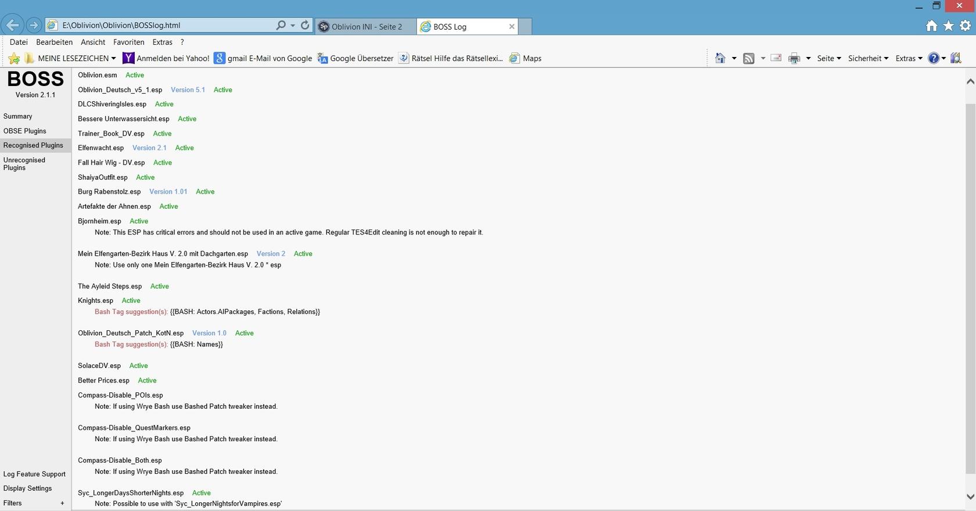
Task: Expand the MEINE LESEZEICHEN favorites folder
Action: click(73, 58)
